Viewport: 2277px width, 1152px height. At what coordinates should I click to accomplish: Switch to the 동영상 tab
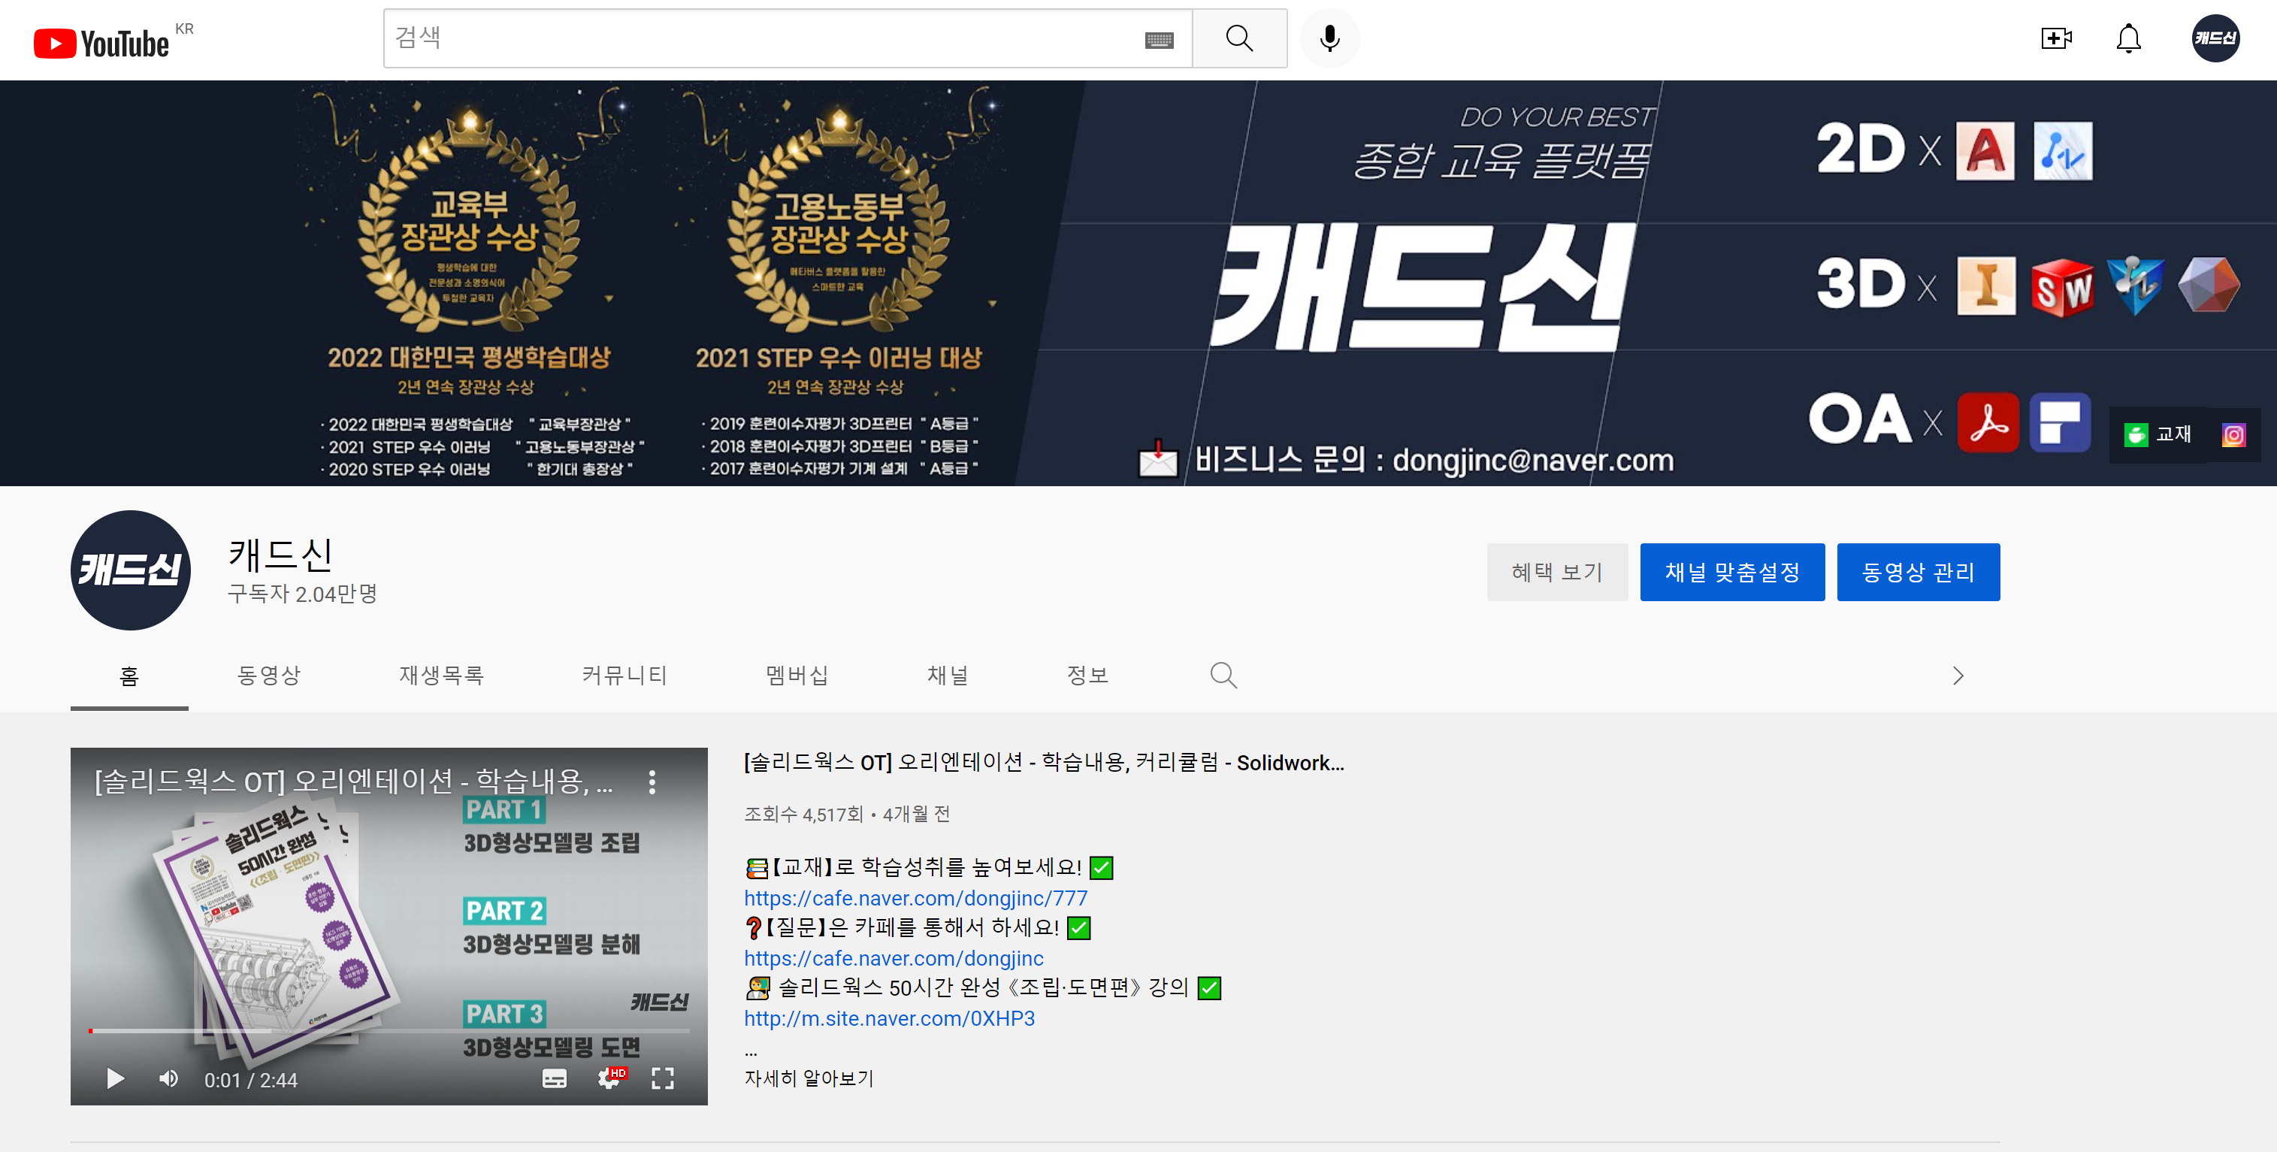tap(269, 676)
